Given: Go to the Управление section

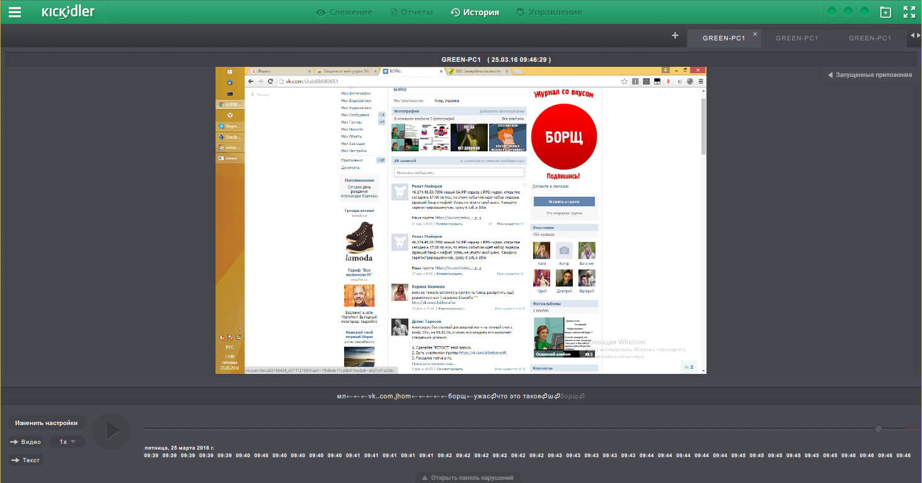Looking at the screenshot, I should coord(549,12).
